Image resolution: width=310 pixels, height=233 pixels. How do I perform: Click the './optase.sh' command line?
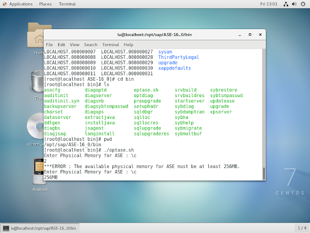click(89, 150)
